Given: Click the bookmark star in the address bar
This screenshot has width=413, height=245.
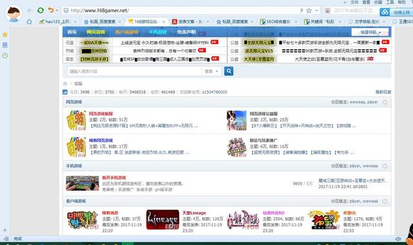Looking at the screenshot, I should (309, 10).
